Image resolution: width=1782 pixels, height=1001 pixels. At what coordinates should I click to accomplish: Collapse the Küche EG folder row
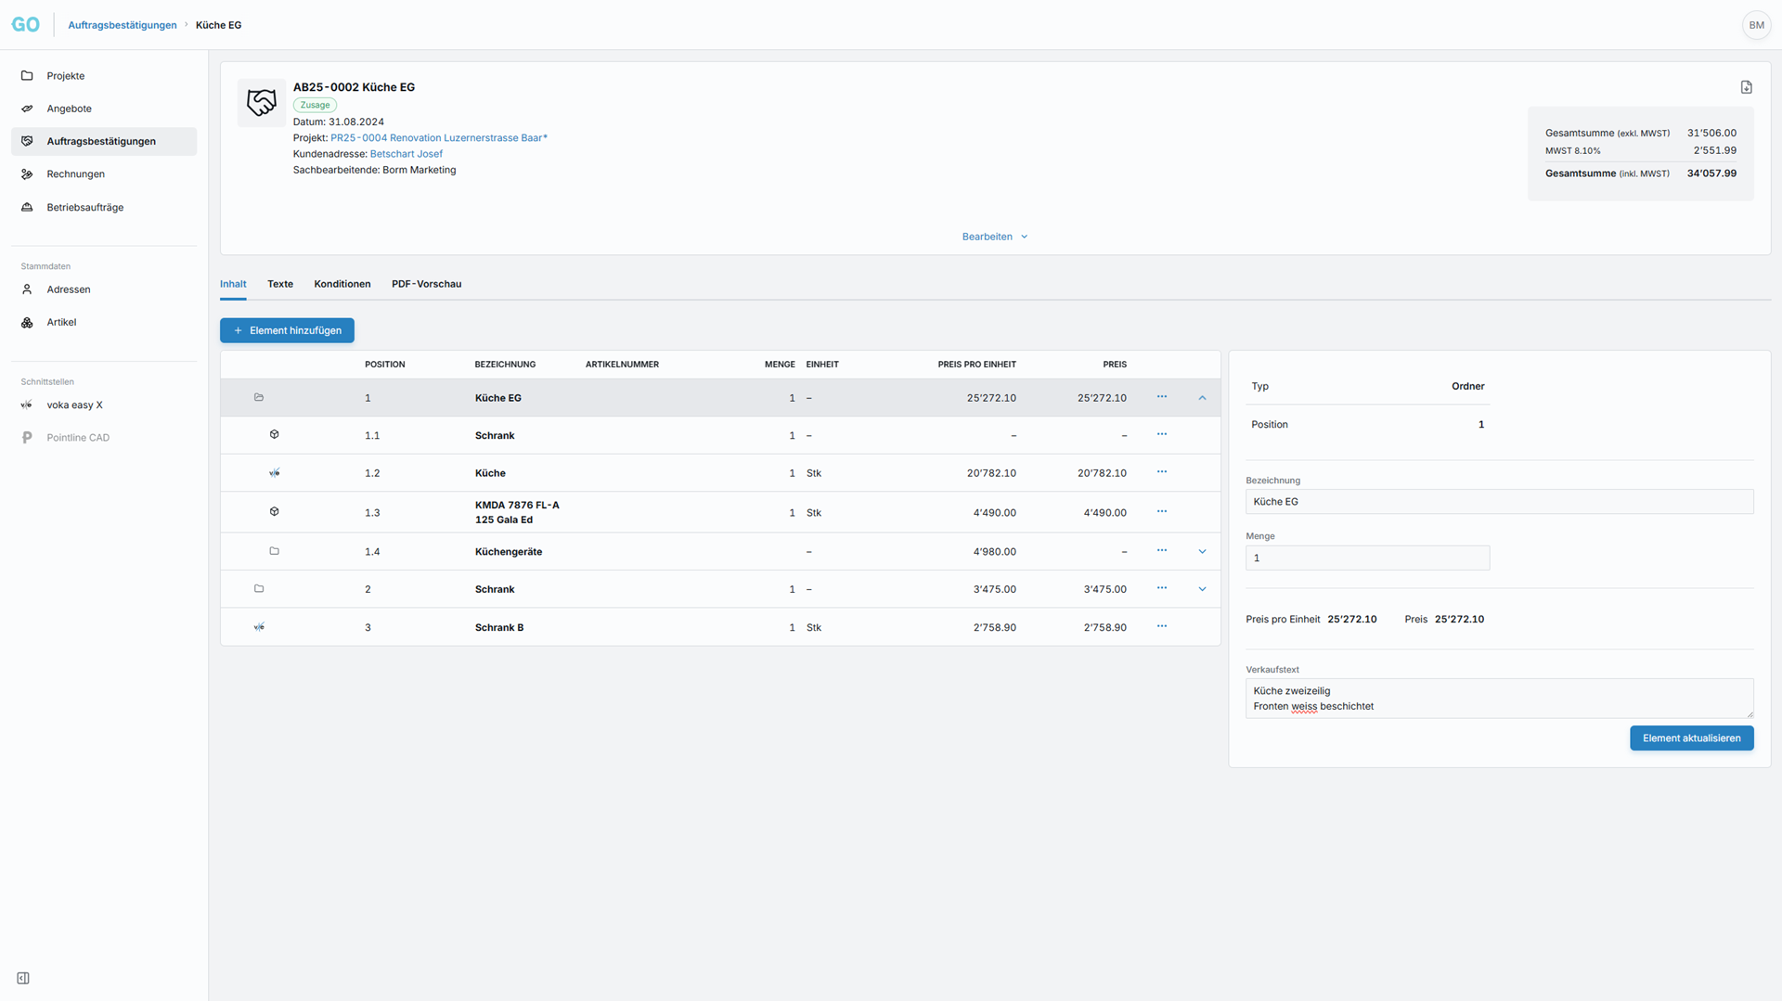point(1202,398)
